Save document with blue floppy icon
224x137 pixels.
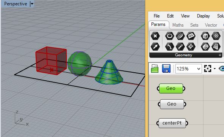click(x=166, y=68)
